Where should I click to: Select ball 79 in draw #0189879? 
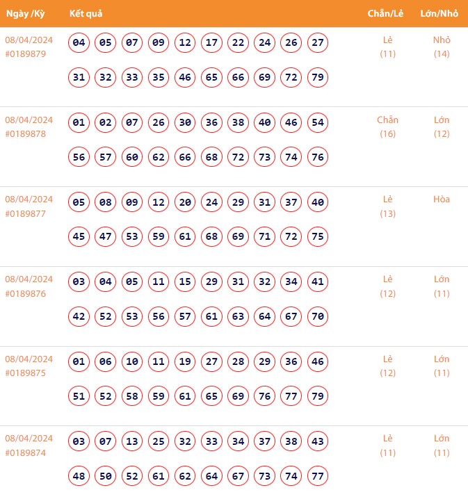(318, 77)
